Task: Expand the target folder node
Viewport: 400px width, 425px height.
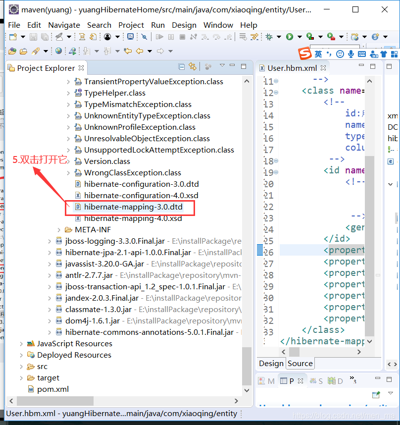Action: (21, 378)
